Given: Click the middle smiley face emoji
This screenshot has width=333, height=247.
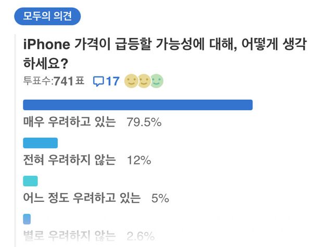Looking at the screenshot, I should (144, 81).
